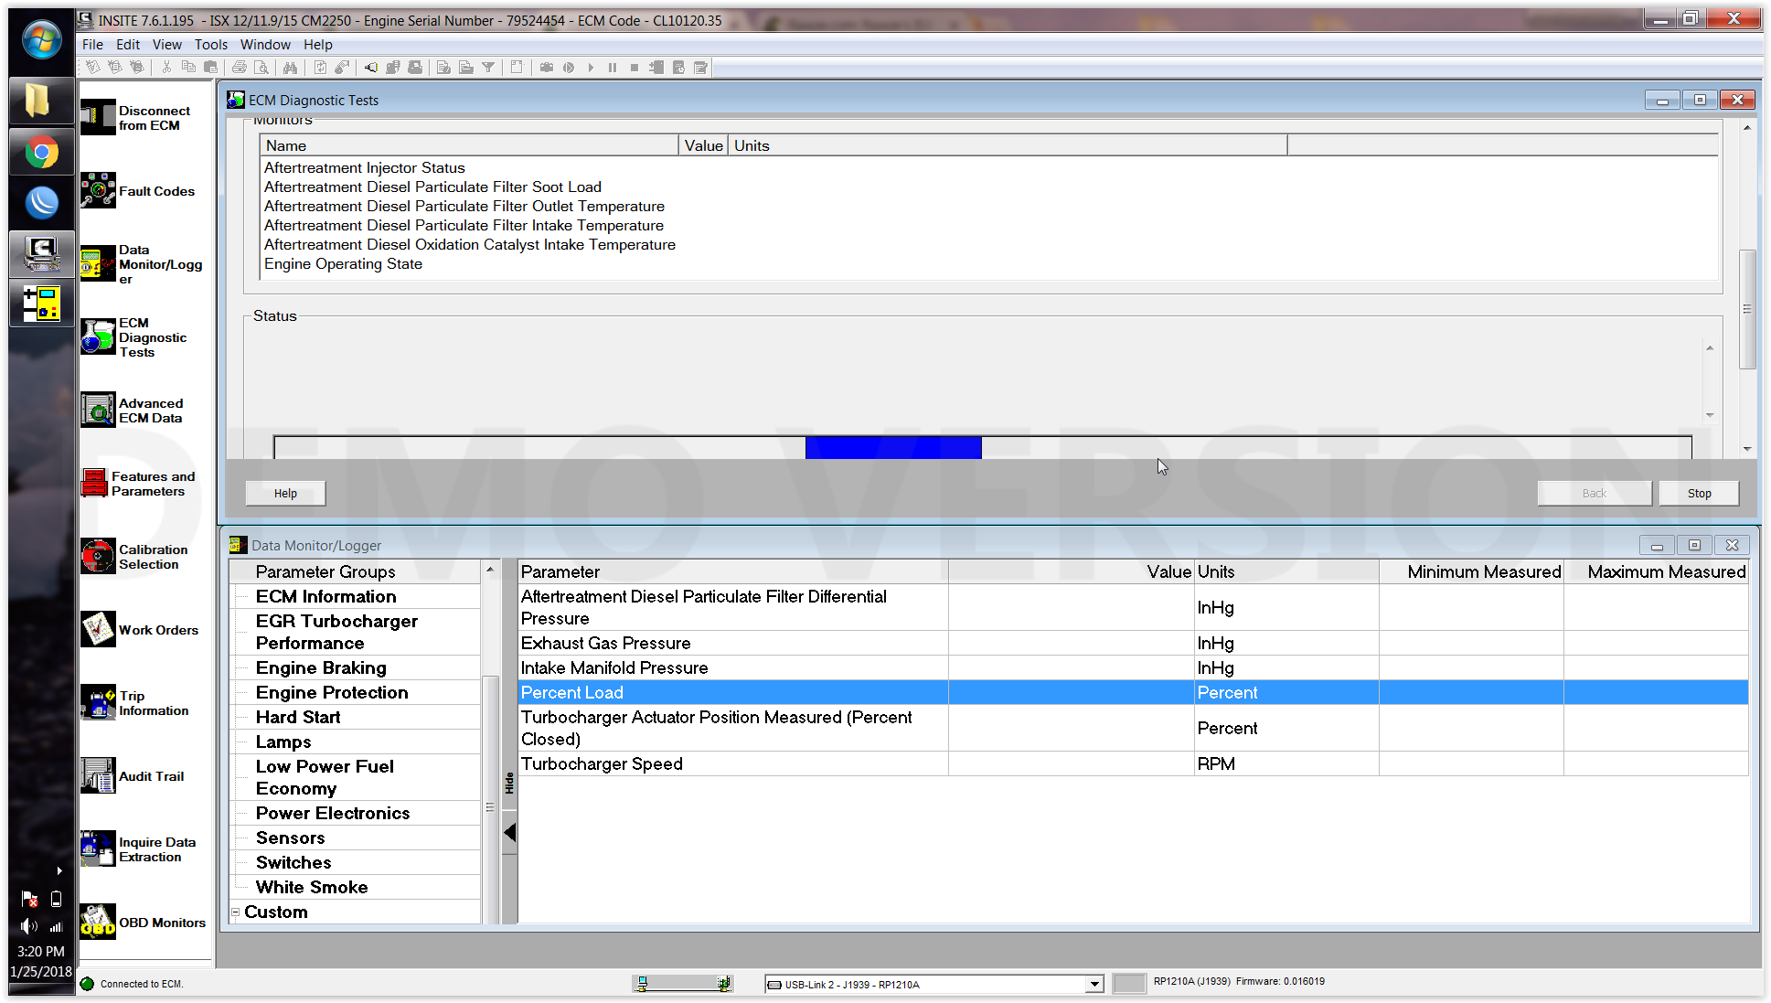Select the Intake Manifold Pressure parameter row

click(x=1133, y=667)
